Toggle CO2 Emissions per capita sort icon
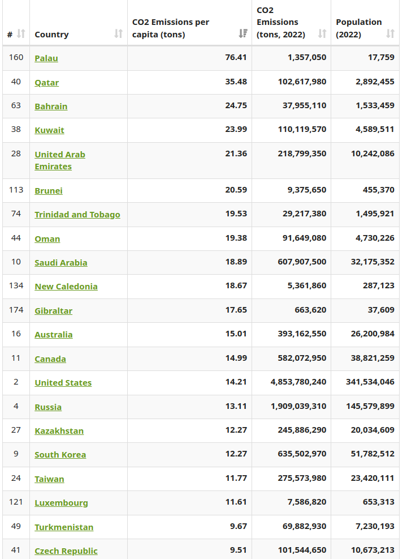Screen dimensions: 407x559 (x=243, y=34)
